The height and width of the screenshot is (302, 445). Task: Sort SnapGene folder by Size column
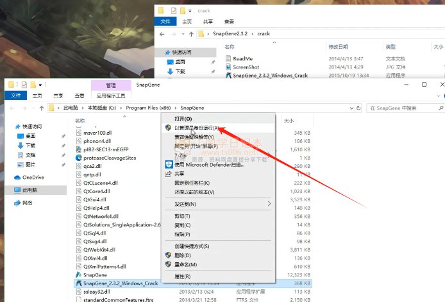(289, 121)
